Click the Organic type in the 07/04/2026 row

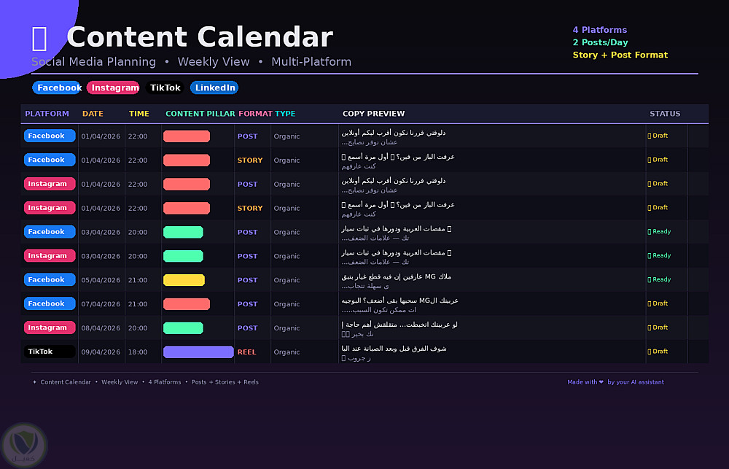point(286,304)
